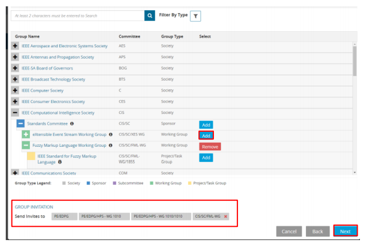Go Back to previous step
372x247 pixels.
pyautogui.click(x=318, y=231)
